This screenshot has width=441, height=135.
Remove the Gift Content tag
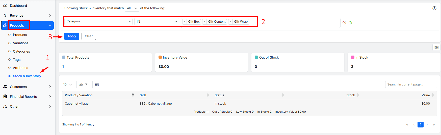click(x=204, y=22)
